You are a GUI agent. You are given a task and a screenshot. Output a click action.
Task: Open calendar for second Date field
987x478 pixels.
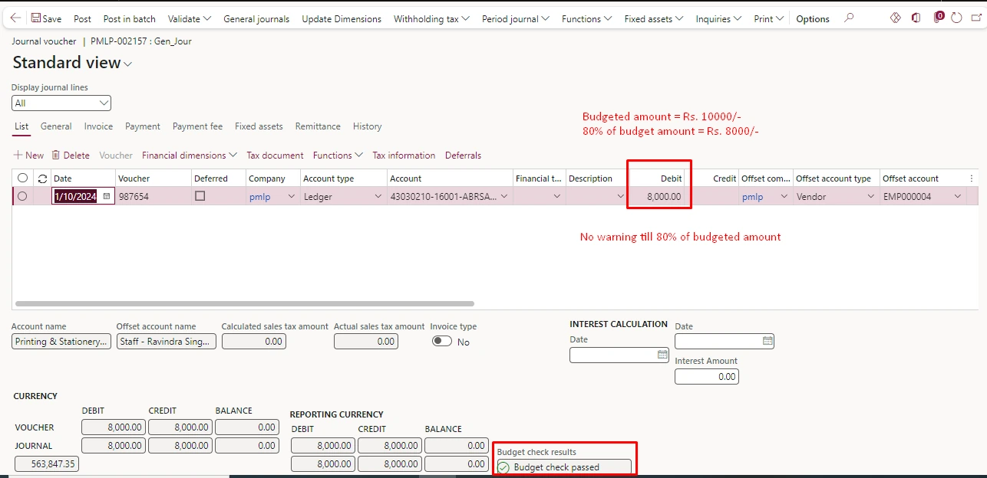click(x=767, y=341)
